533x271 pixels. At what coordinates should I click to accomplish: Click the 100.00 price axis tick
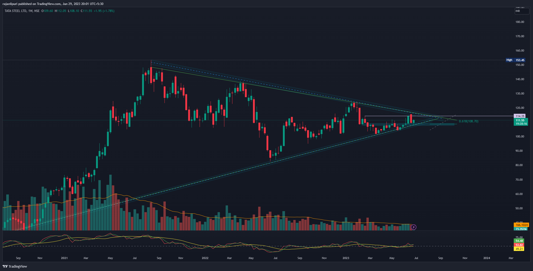pyautogui.click(x=520, y=136)
